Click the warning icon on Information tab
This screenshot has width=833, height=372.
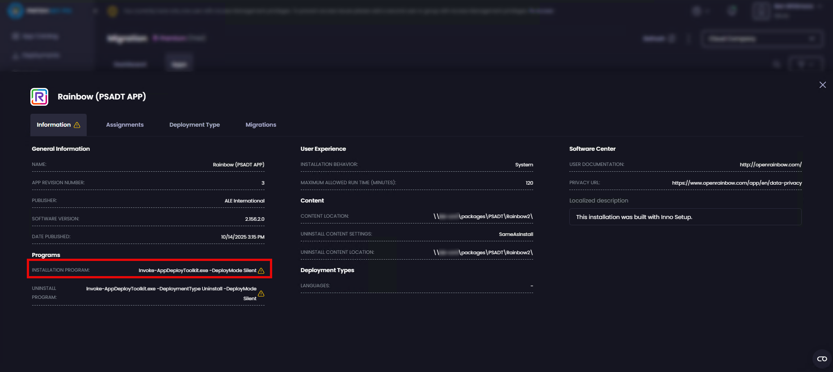[77, 125]
